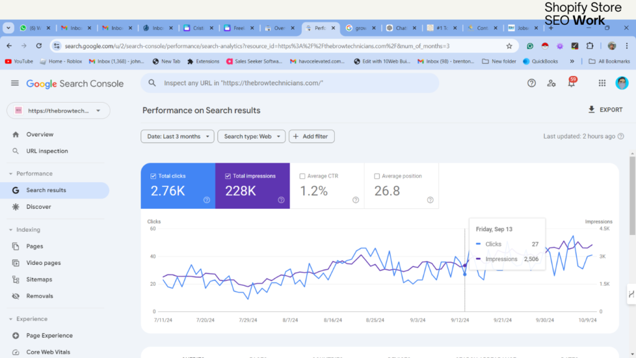Screen dimensions: 636x358
Task: Click the page vertical scrollbar
Action: coord(632,196)
